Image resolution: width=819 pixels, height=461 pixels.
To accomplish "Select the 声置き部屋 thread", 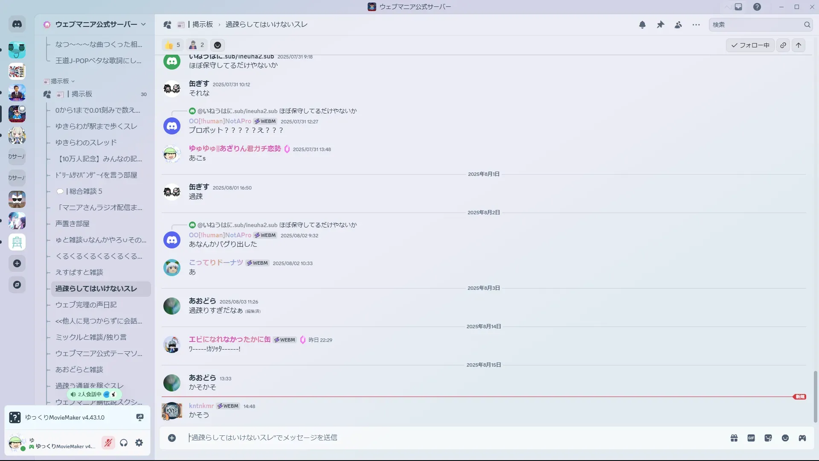I will click(73, 224).
